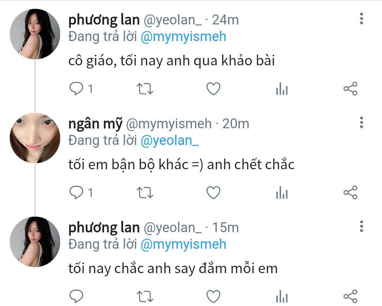The width and height of the screenshot is (382, 306).
Task: Like ngân mỹ's tweet
Action: tap(213, 193)
